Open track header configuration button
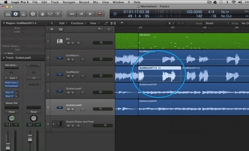Viewport: 249px width, 151px height. pos(109,29)
